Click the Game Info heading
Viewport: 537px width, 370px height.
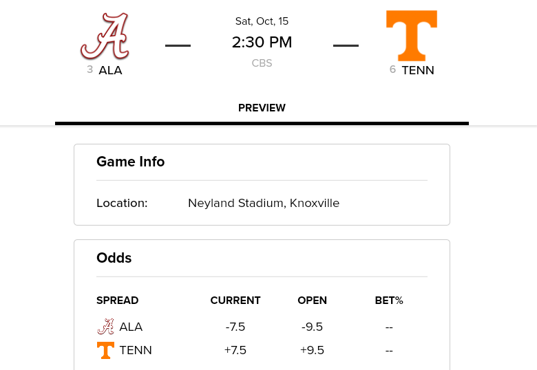point(130,162)
